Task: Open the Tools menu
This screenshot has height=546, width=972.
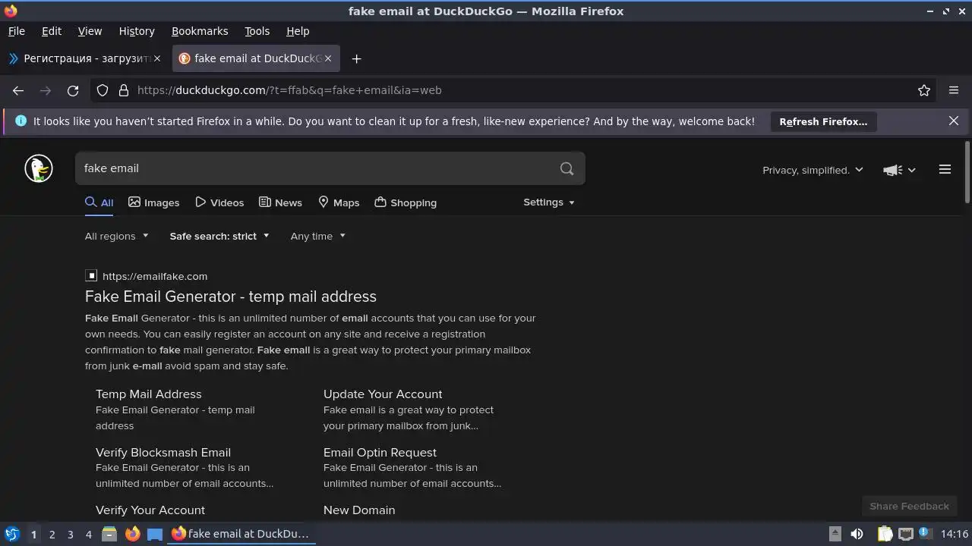Action: click(257, 31)
